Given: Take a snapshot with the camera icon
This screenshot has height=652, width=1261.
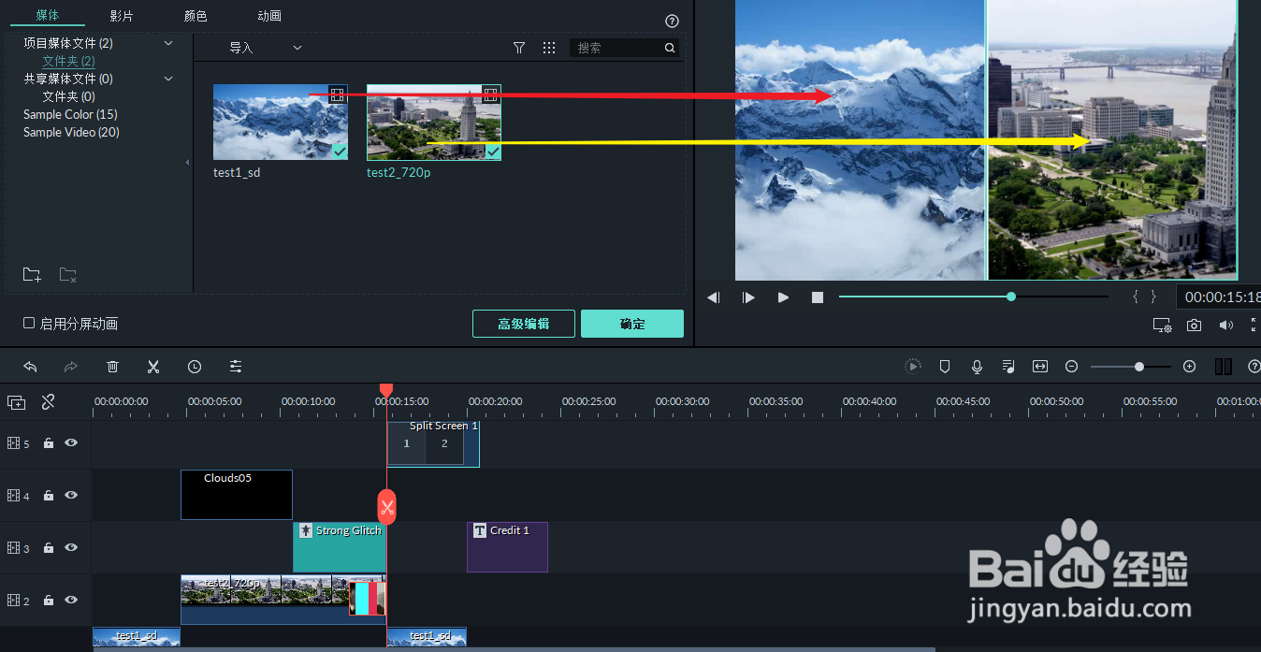Looking at the screenshot, I should click(1194, 325).
